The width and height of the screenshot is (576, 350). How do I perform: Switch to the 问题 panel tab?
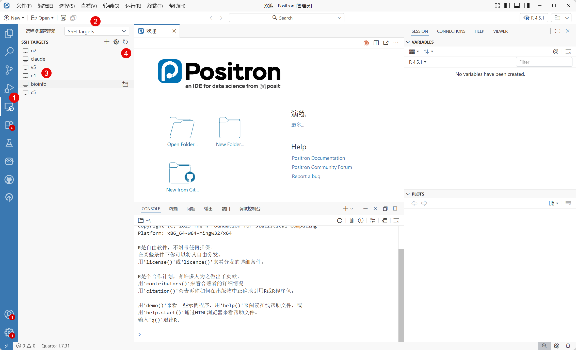(x=191, y=209)
